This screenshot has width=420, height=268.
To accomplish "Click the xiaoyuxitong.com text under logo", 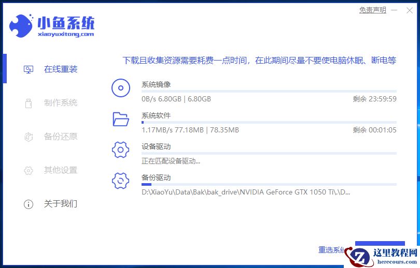I will point(66,34).
